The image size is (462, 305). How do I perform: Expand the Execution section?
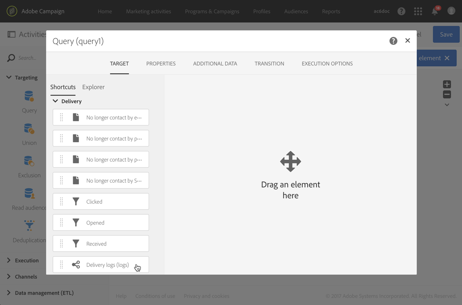pos(8,260)
